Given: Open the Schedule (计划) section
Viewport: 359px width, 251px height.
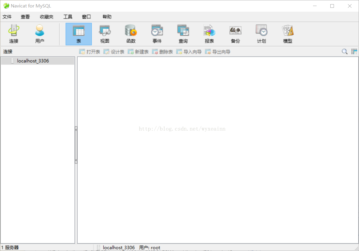Looking at the screenshot, I should point(261,34).
